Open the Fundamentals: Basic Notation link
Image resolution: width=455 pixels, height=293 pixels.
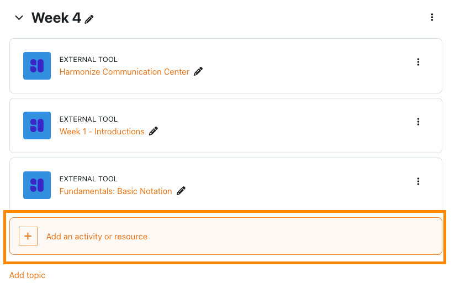pos(115,191)
